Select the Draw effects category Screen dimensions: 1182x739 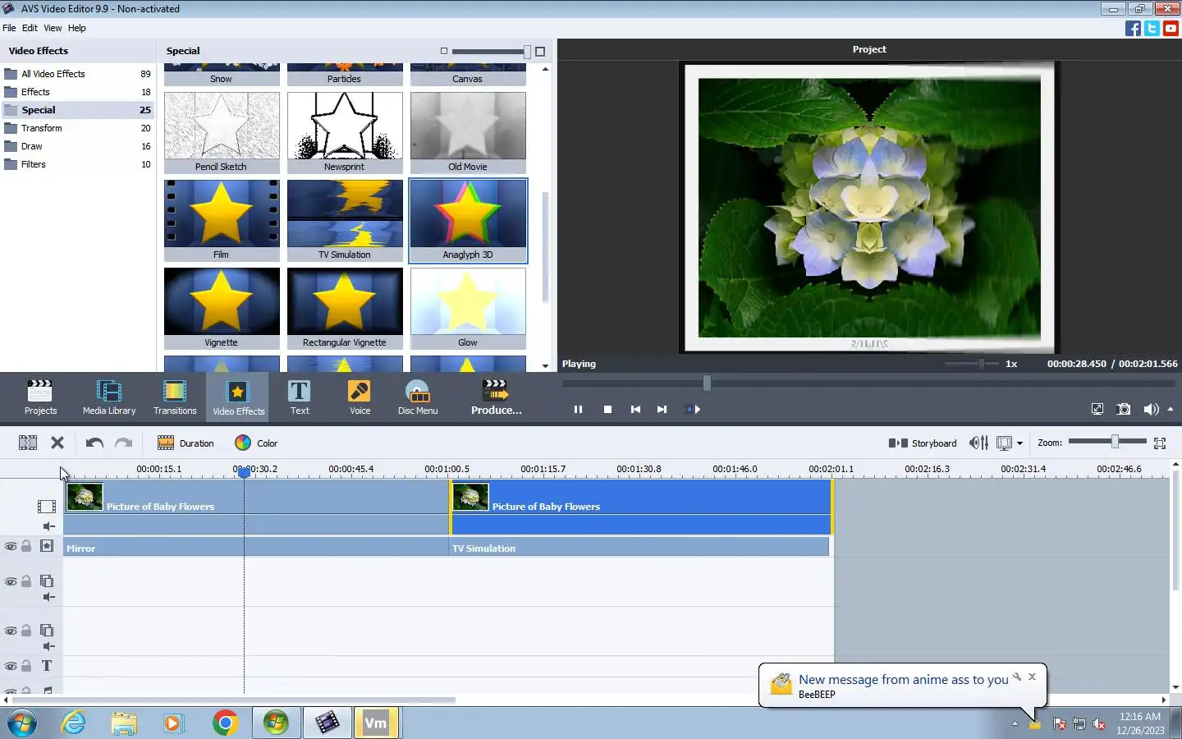coord(77,146)
